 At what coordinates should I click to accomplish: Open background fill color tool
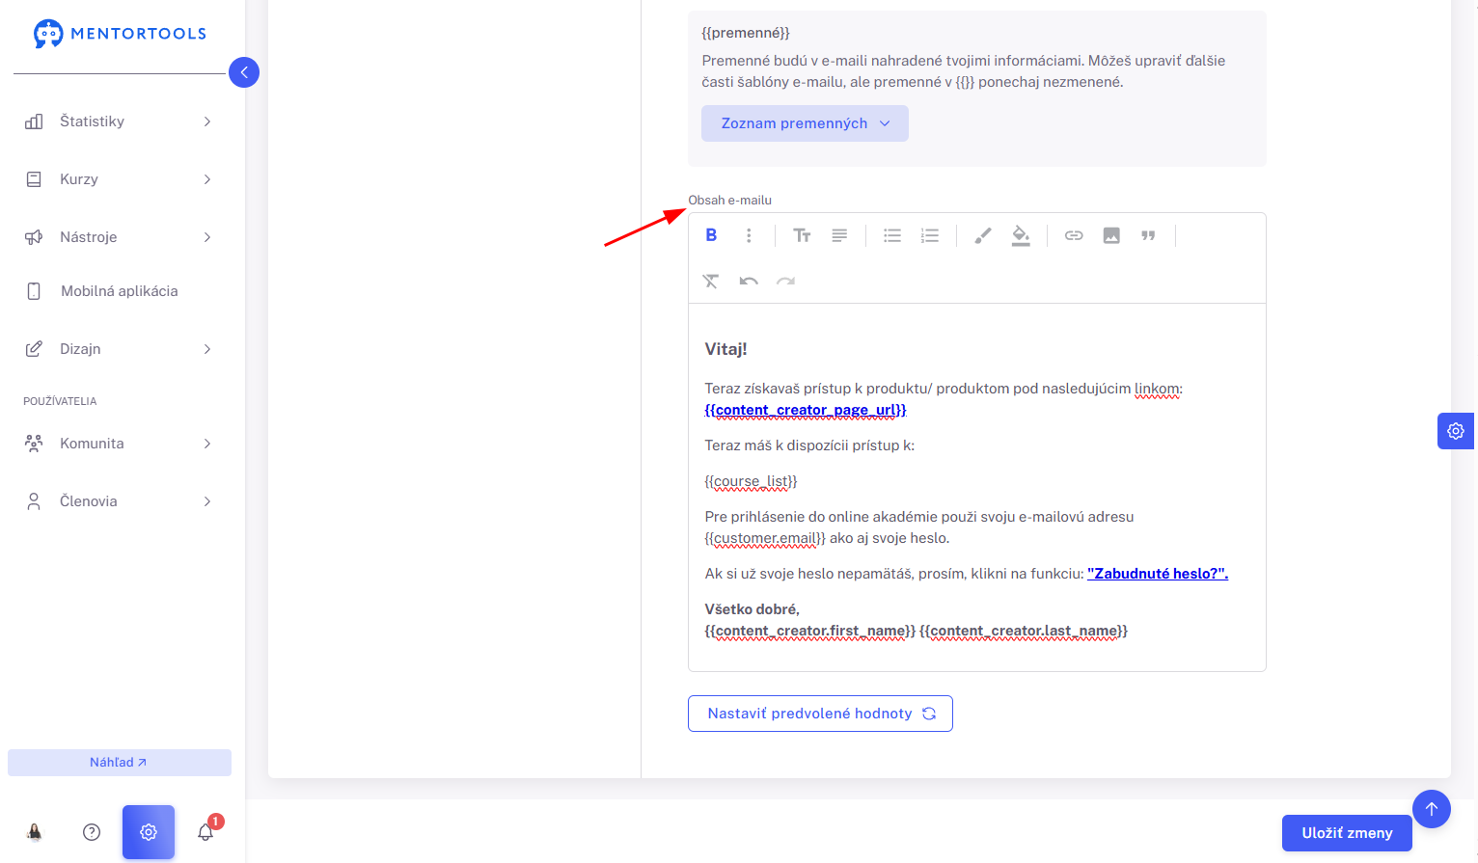pyautogui.click(x=1021, y=235)
